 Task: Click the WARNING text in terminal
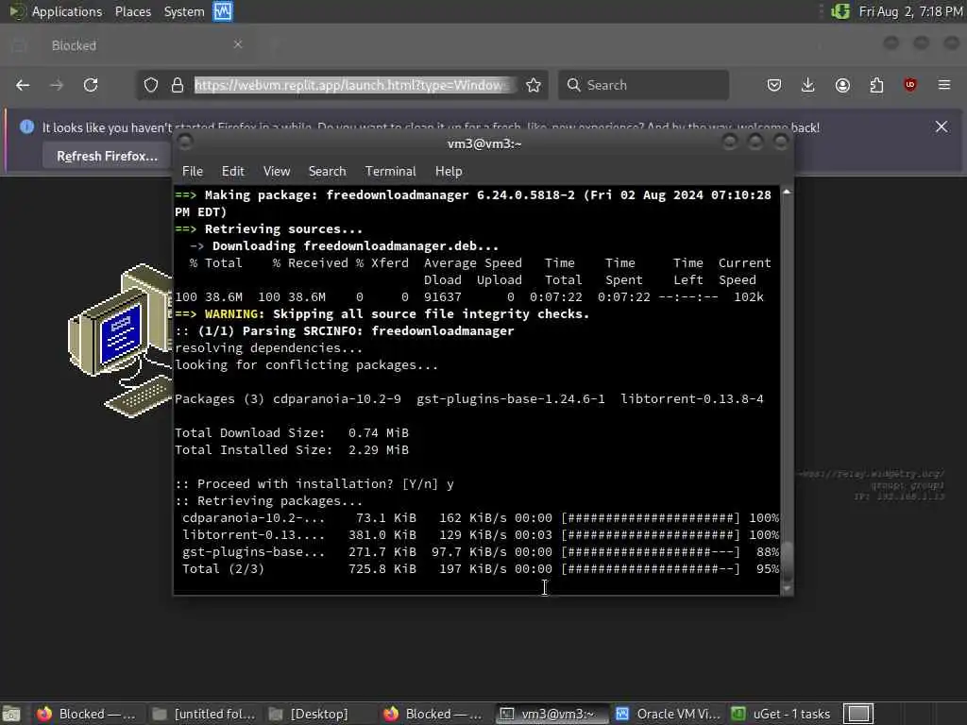(234, 313)
